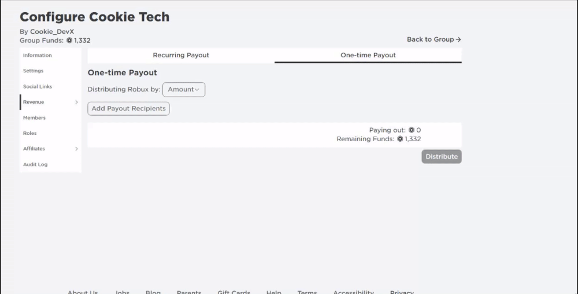Expand the Affiliates submenu chevron
The width and height of the screenshot is (578, 294).
click(76, 149)
